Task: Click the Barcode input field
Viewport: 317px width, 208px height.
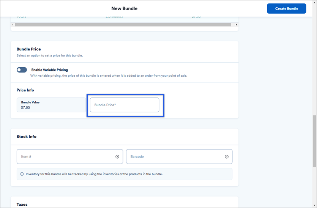Action: (x=179, y=156)
